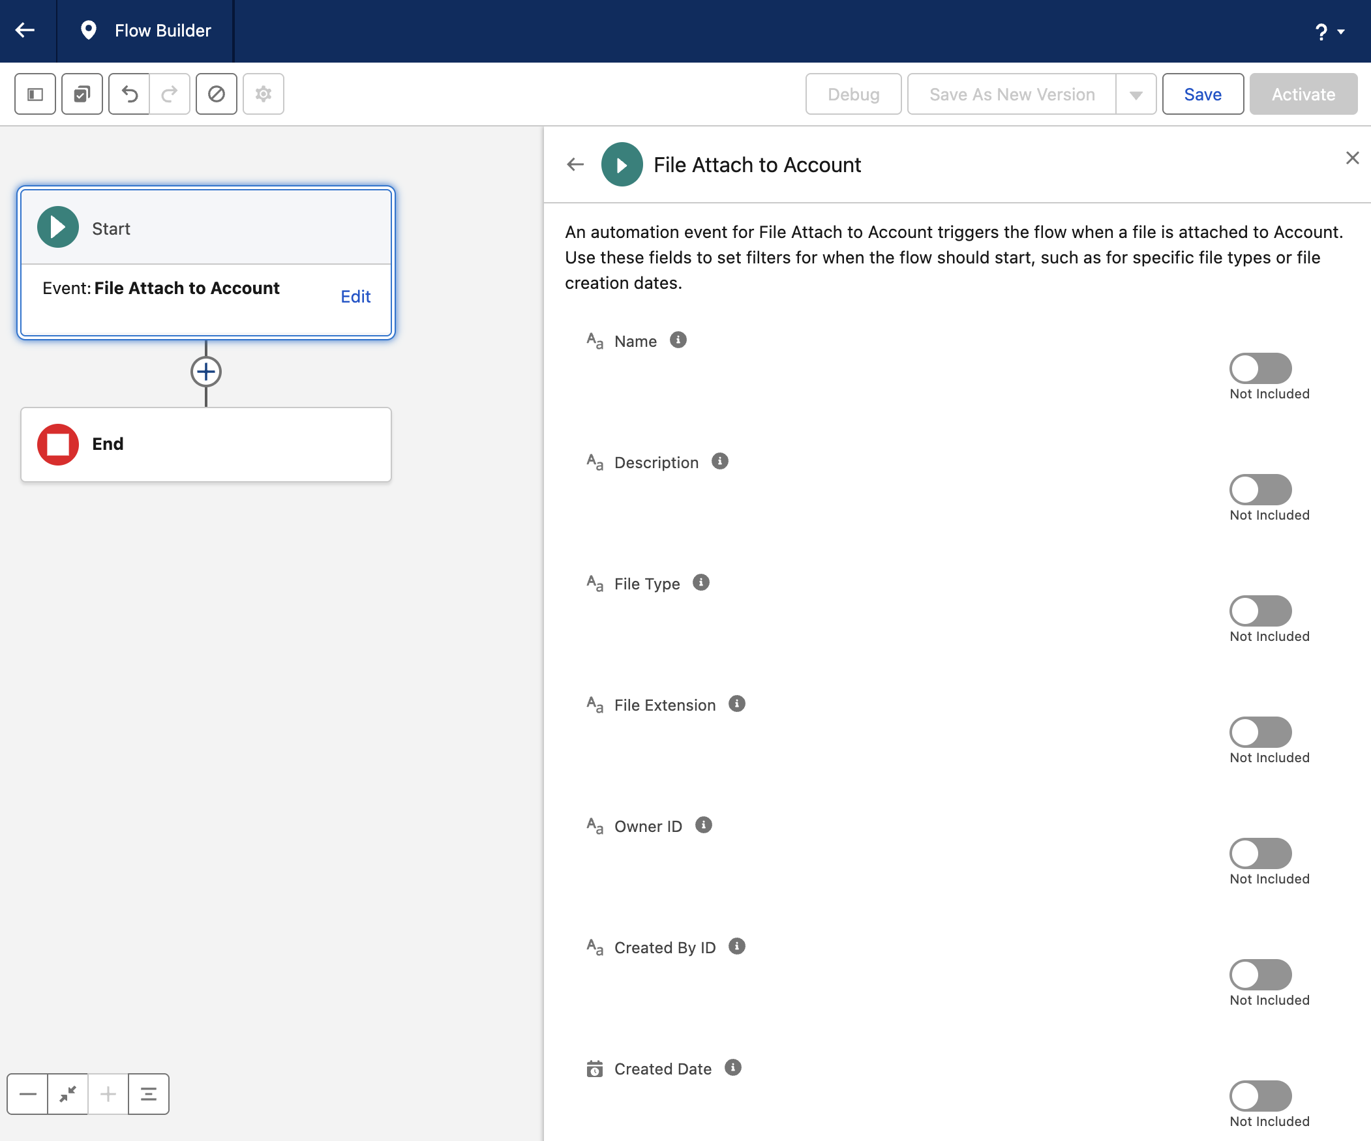Click info icon next to File Type
The width and height of the screenshot is (1371, 1141).
701,583
